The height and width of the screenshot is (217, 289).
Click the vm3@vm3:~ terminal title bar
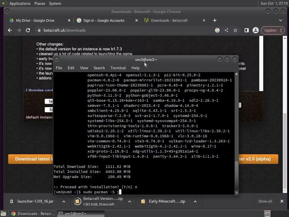click(x=146, y=60)
